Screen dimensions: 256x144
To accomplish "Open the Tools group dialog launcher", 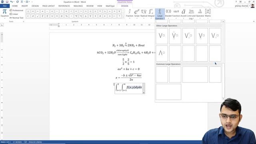I will (x=23, y=22).
